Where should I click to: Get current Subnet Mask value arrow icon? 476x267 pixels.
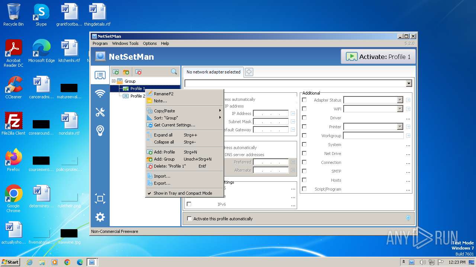click(293, 122)
